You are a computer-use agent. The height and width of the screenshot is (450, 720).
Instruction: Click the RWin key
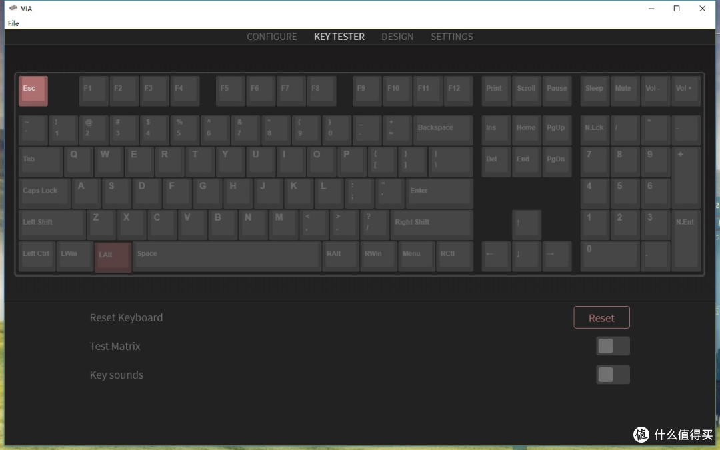379,257
